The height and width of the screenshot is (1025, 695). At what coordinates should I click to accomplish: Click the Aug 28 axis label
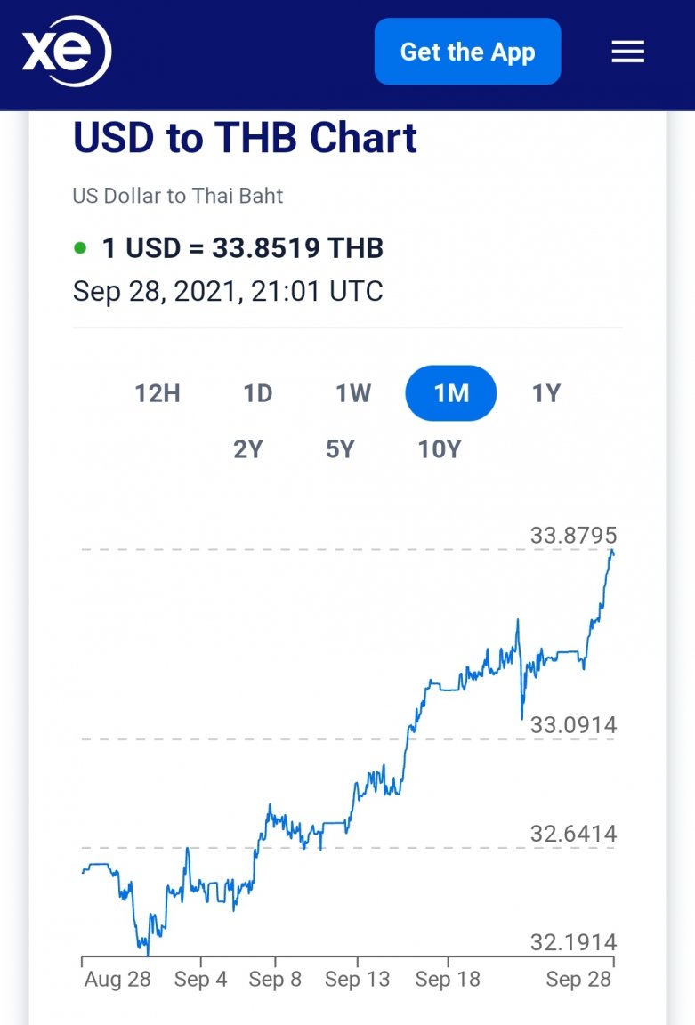117,980
